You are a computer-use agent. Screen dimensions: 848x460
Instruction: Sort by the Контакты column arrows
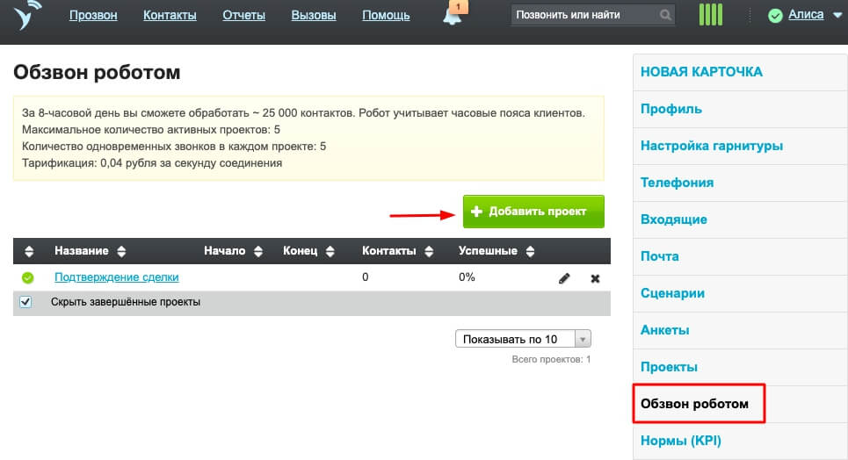[x=429, y=251]
